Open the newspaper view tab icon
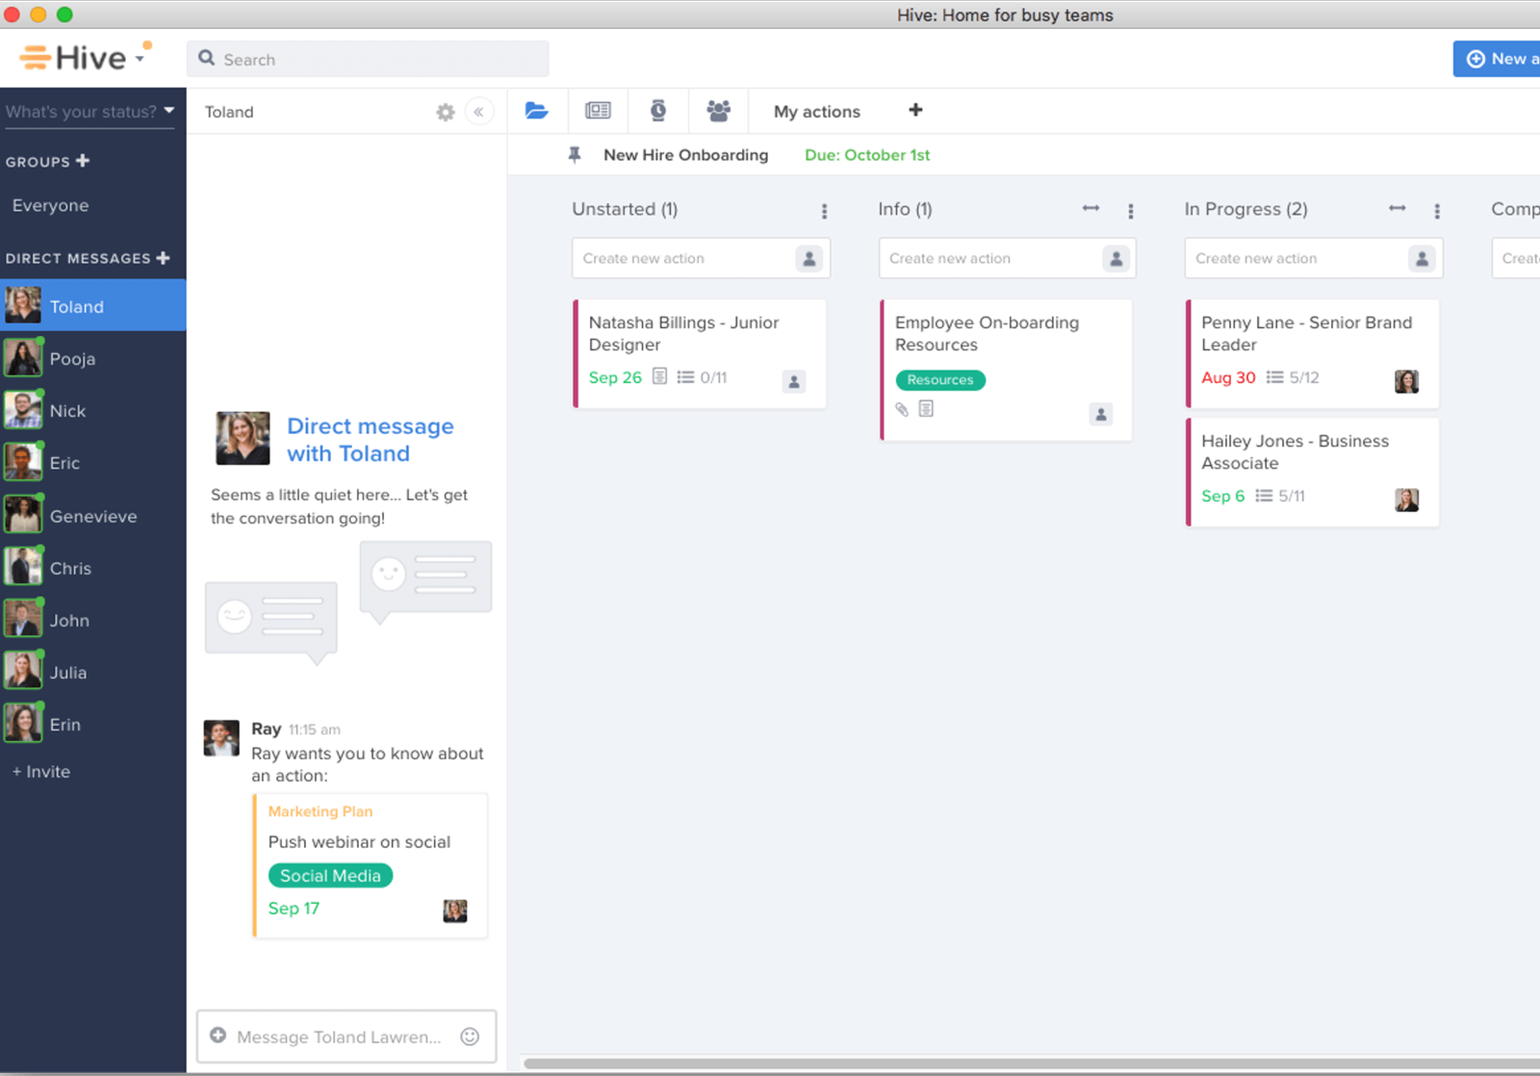This screenshot has height=1076, width=1540. coord(598,111)
